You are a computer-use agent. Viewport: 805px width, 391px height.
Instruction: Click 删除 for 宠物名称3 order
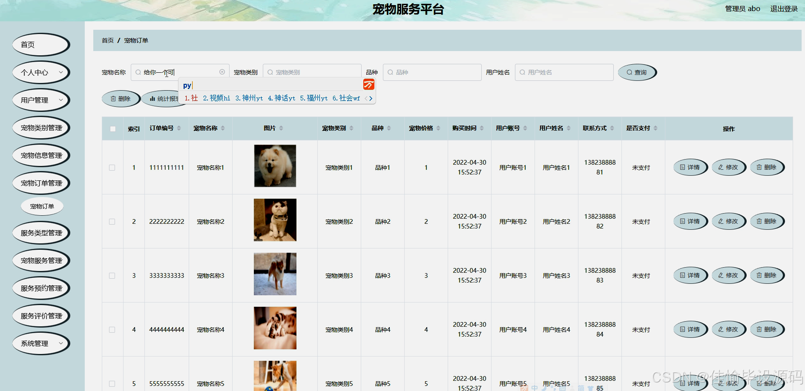click(x=767, y=275)
